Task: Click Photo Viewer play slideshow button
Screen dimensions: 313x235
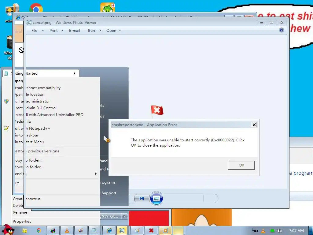Action: (156, 198)
